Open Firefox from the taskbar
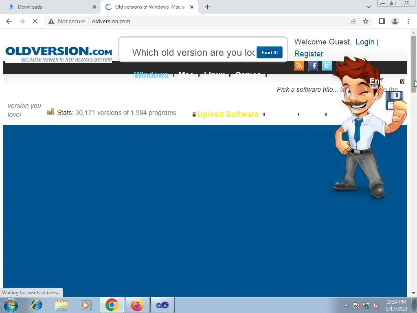 pyautogui.click(x=137, y=305)
